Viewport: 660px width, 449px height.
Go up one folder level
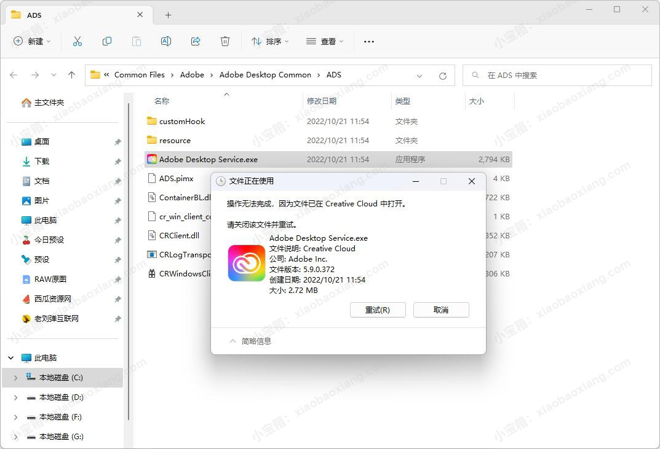[x=71, y=75]
